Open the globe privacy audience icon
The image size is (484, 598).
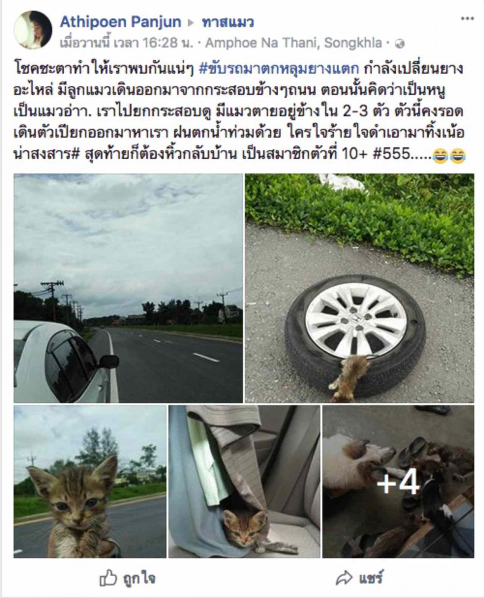400,44
